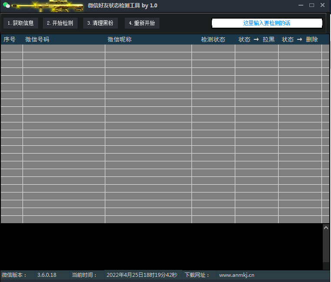The width and height of the screenshot is (331, 282).
Task: Click '3.清理黑粉' to clean blocked contacts
Action: pyautogui.click(x=100, y=23)
